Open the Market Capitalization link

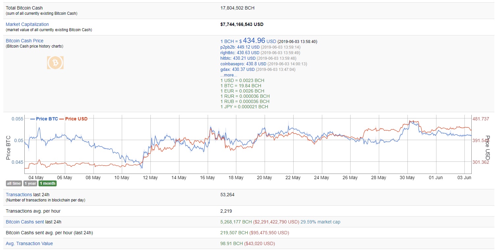[x=27, y=24]
